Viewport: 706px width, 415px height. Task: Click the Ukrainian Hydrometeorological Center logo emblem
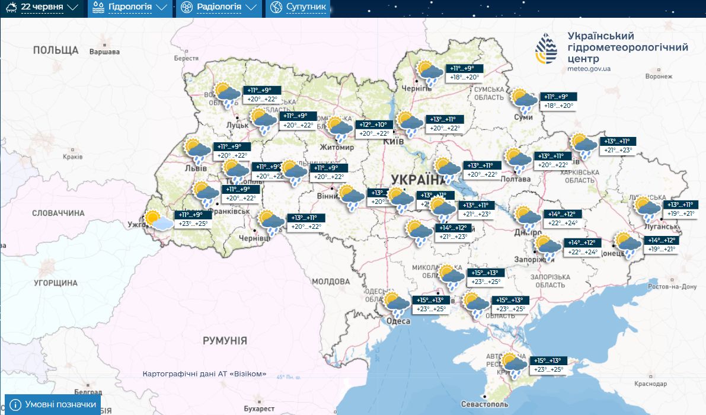[x=547, y=49]
